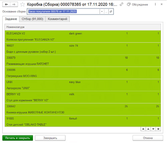Jump to the last row with bottom arrow

pyautogui.click(x=158, y=129)
